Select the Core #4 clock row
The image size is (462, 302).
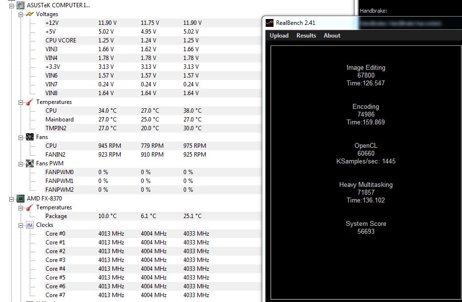coord(153,269)
